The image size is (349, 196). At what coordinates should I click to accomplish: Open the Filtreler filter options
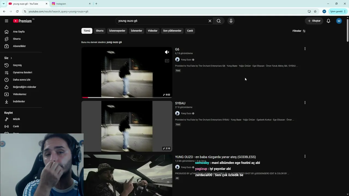click(299, 31)
